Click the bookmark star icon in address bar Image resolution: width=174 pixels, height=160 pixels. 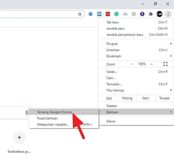coord(80,14)
